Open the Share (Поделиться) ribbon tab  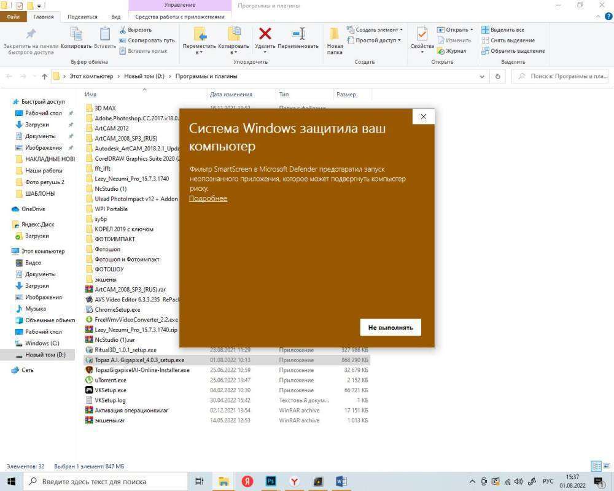coord(82,17)
